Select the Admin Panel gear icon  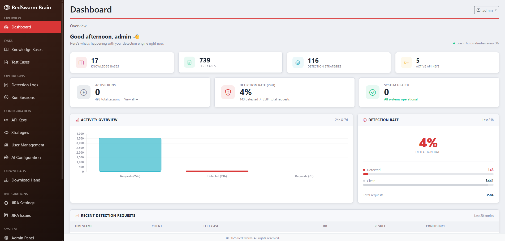[6, 238]
